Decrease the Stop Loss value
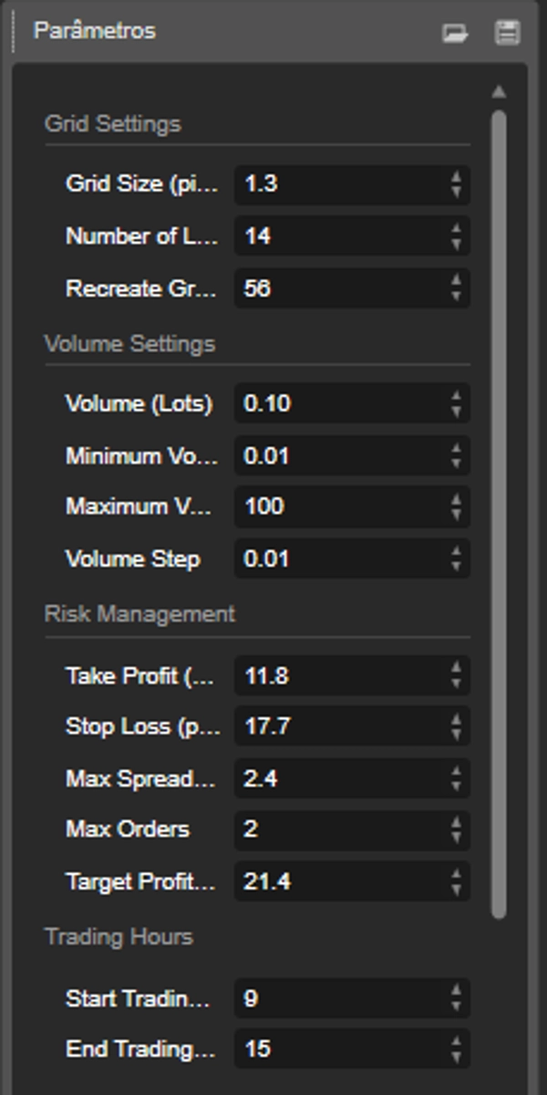Screen dimensions: 547x1095 point(456,735)
